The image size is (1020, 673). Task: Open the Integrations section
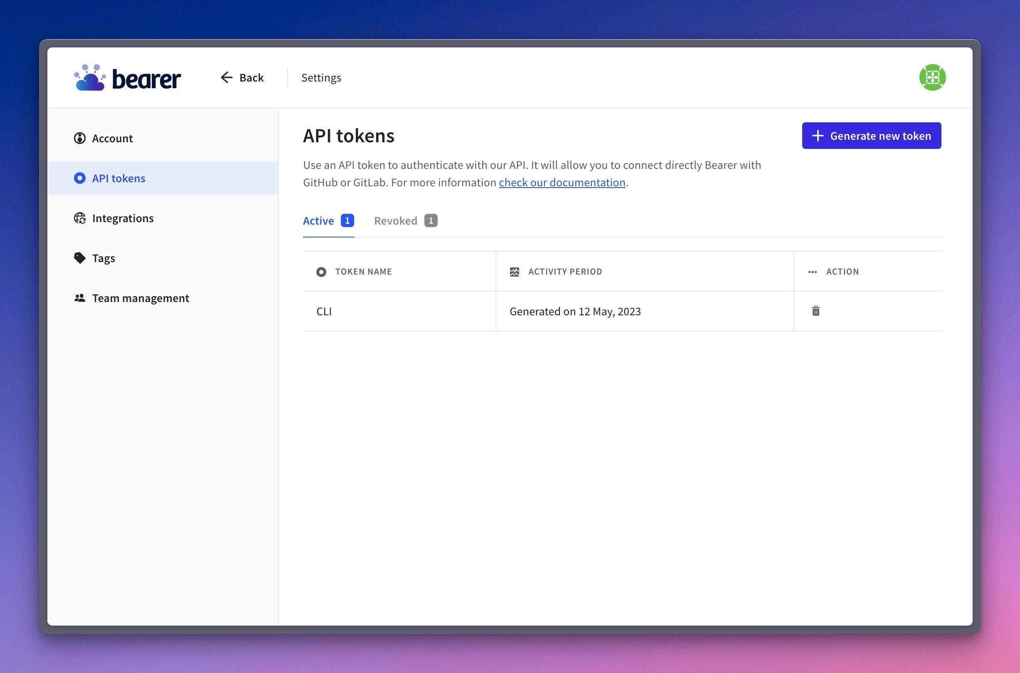pyautogui.click(x=163, y=218)
